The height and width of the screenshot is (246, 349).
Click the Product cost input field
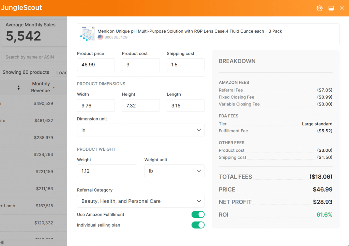(141, 65)
